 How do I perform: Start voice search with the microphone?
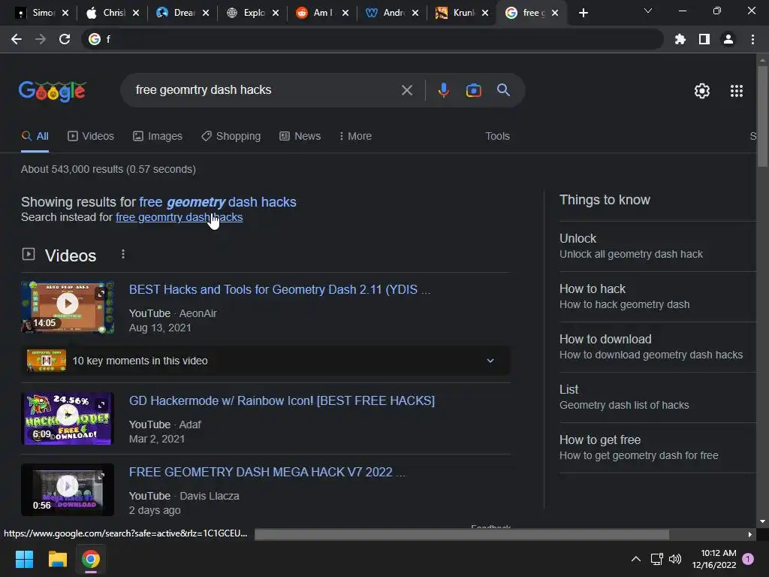443,90
